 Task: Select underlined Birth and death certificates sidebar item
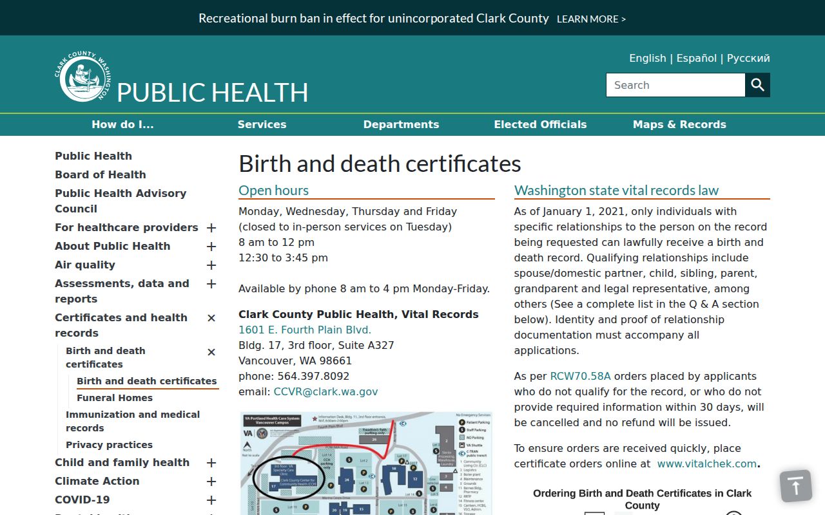coord(147,381)
